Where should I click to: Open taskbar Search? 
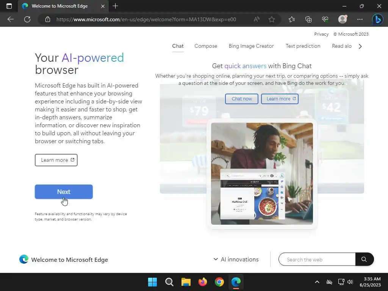point(169,282)
